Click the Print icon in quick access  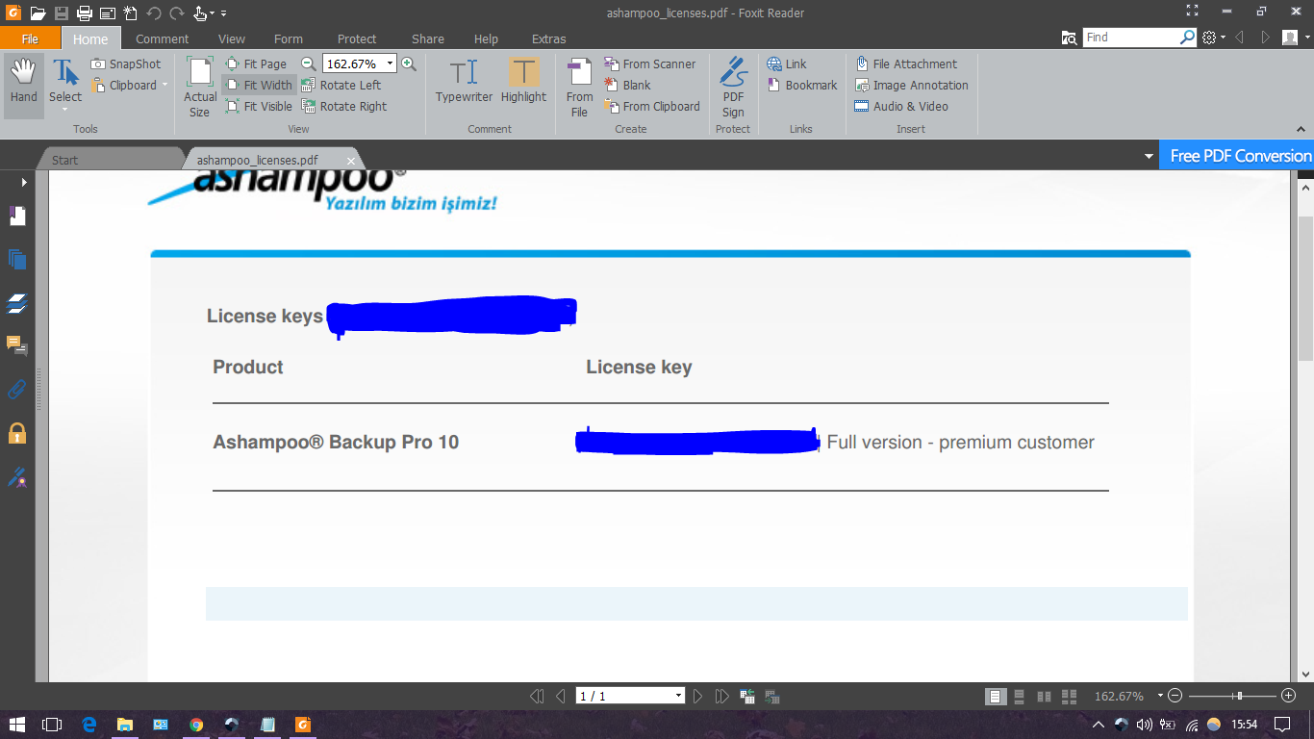(85, 13)
